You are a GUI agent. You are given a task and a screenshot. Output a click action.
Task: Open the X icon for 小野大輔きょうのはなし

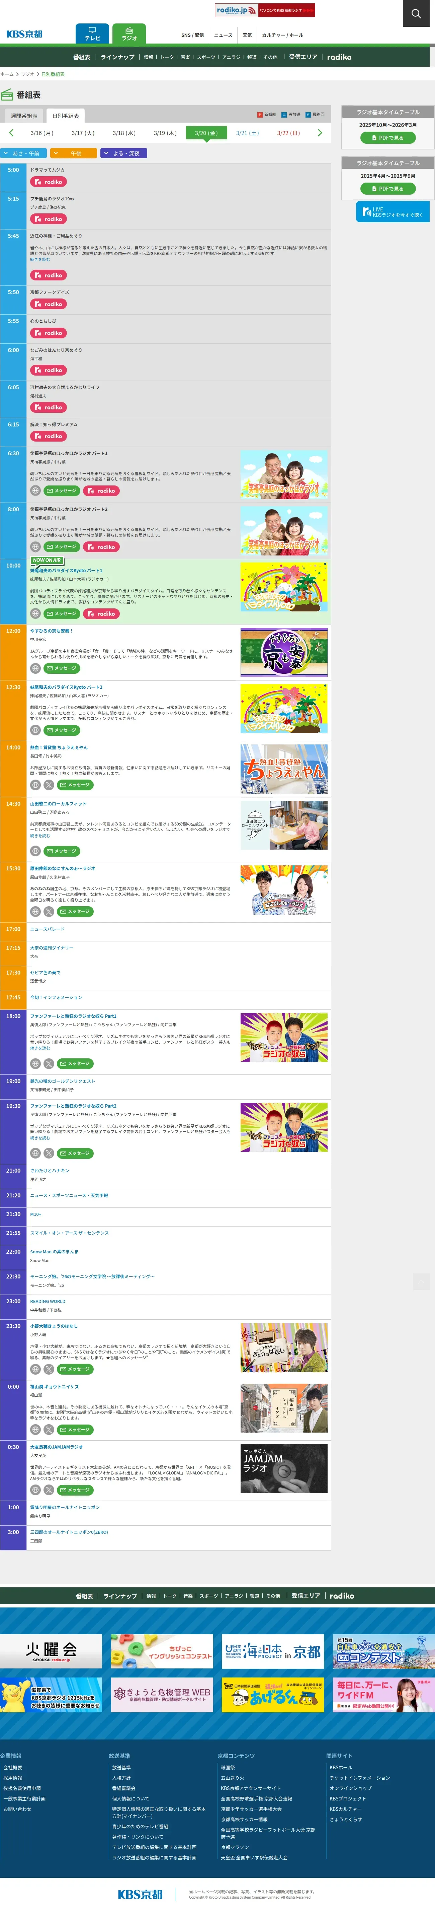(49, 1370)
